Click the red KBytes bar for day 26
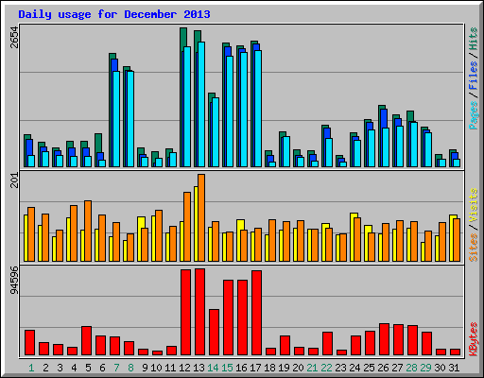The width and height of the screenshot is (484, 378). (x=384, y=339)
